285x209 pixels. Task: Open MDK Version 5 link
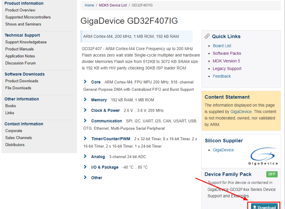(x=226, y=61)
